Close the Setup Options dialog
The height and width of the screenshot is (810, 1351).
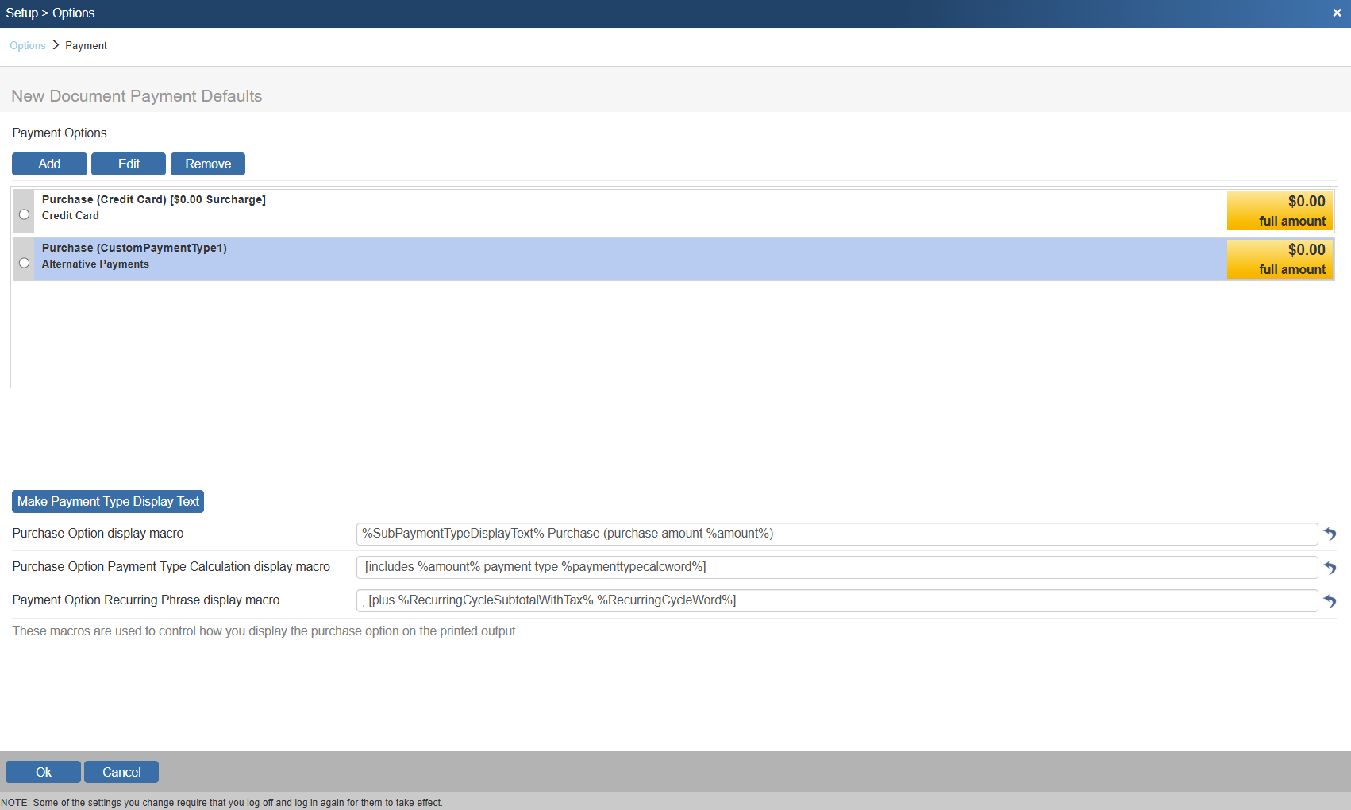coord(1337,13)
